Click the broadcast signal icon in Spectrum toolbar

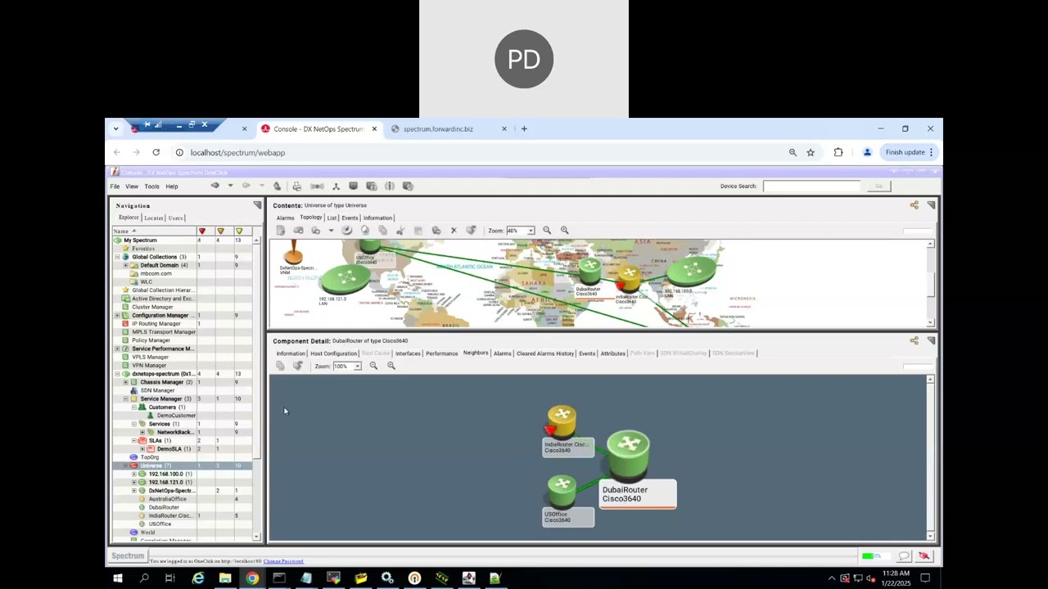tap(317, 186)
